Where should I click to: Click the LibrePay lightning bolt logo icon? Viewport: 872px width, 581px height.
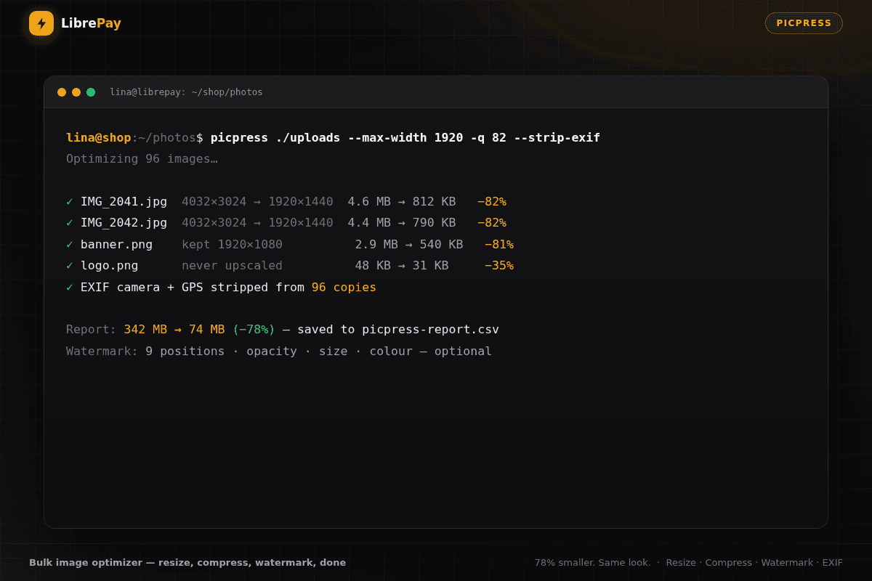(x=41, y=23)
